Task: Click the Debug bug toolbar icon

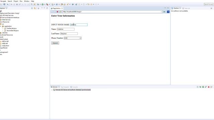Action: pyautogui.click(x=38, y=4)
